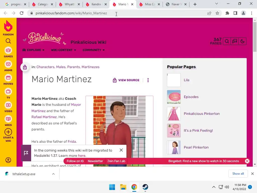Open the Bingebot promo link
Image resolution: width=257 pixels, height=193 pixels.
coord(204,161)
